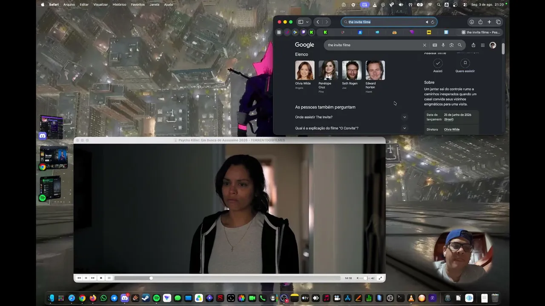Open the video player playlist
The width and height of the screenshot is (545, 306).
click(109, 278)
